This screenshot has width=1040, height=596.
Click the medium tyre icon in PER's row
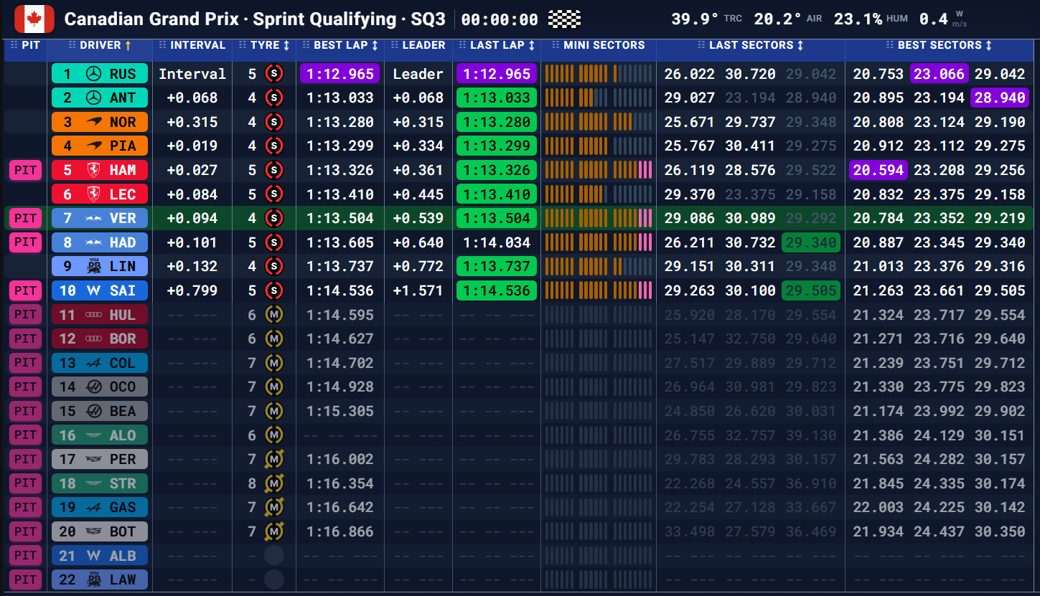273,459
